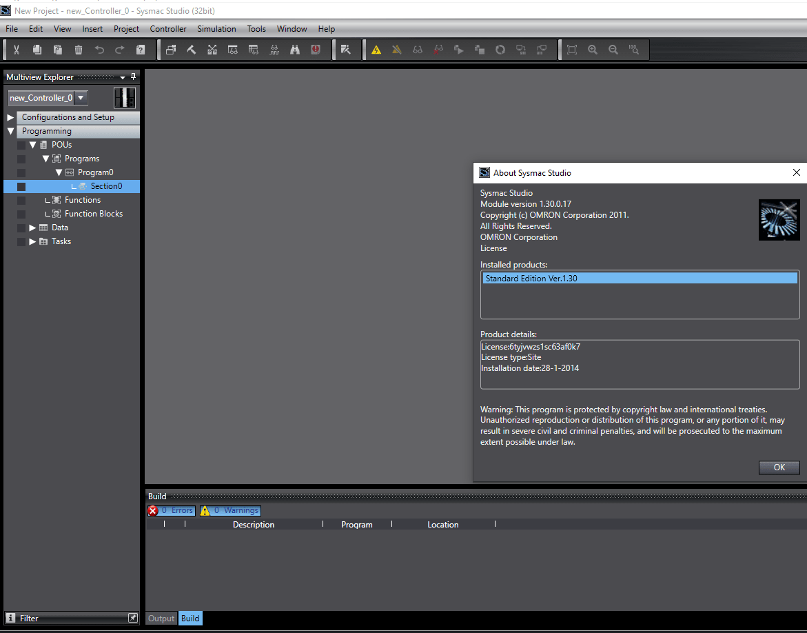Viewport: 807px width, 633px height.
Task: Click the Synchronize toolbar icon
Action: 500,49
